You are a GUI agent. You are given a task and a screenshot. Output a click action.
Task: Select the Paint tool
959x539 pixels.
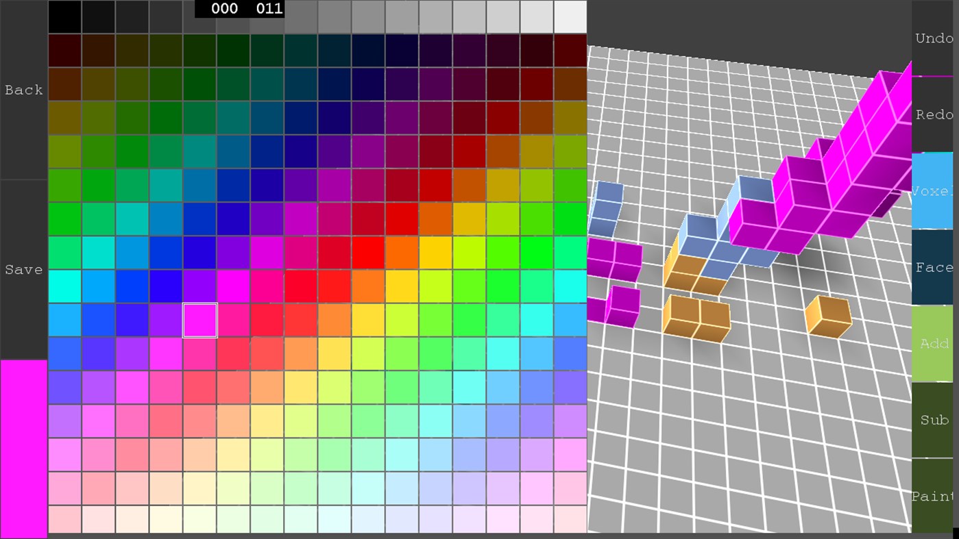[x=933, y=496]
